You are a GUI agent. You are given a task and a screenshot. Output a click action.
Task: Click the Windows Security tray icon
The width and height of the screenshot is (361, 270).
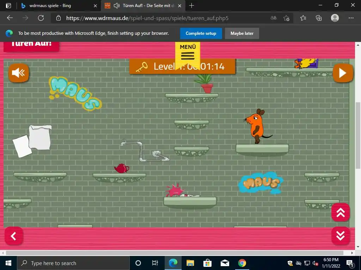[x=290, y=263]
